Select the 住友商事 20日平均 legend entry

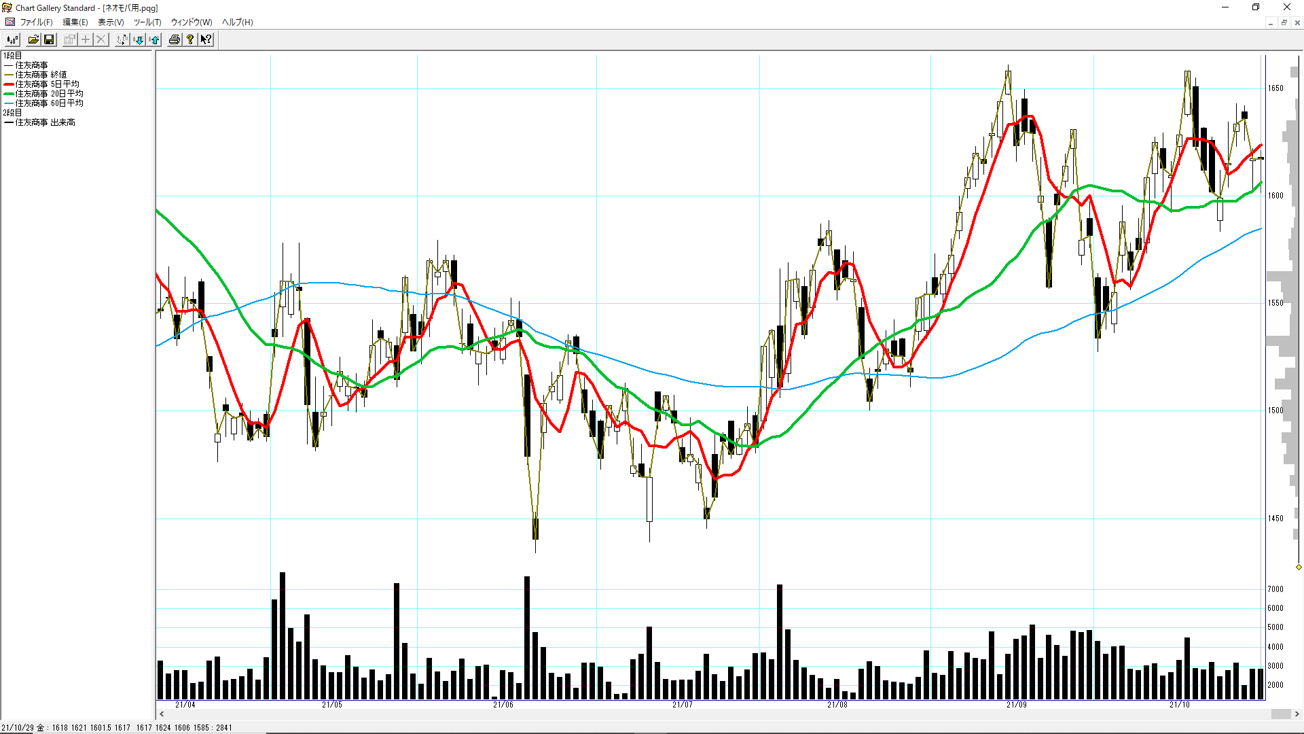tap(49, 94)
